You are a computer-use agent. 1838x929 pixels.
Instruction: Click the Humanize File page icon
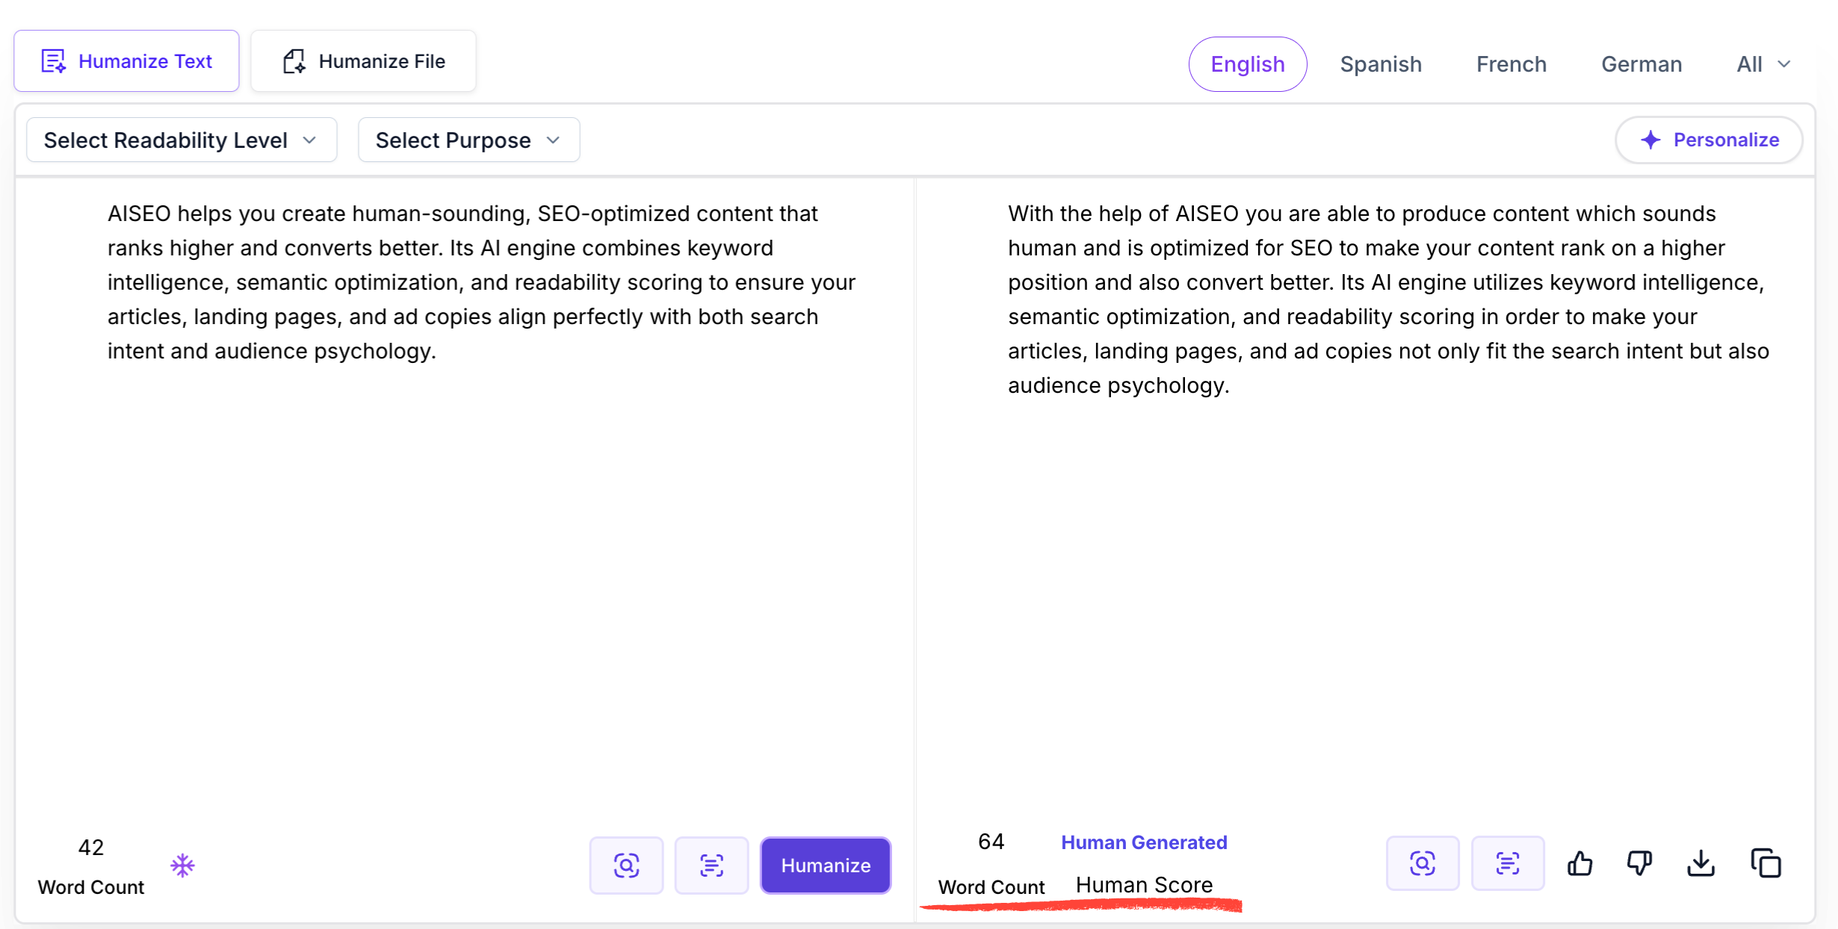294,61
